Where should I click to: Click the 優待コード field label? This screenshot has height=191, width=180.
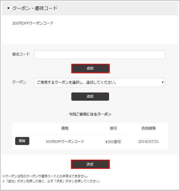(x=21, y=54)
